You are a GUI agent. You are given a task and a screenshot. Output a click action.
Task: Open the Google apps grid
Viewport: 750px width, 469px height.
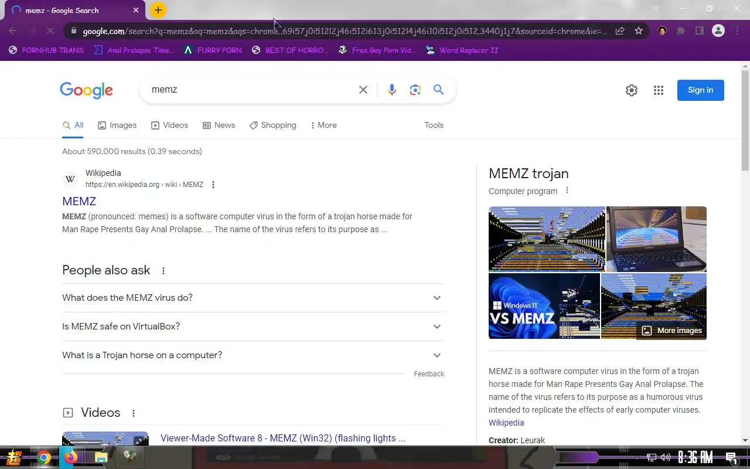[x=659, y=90]
